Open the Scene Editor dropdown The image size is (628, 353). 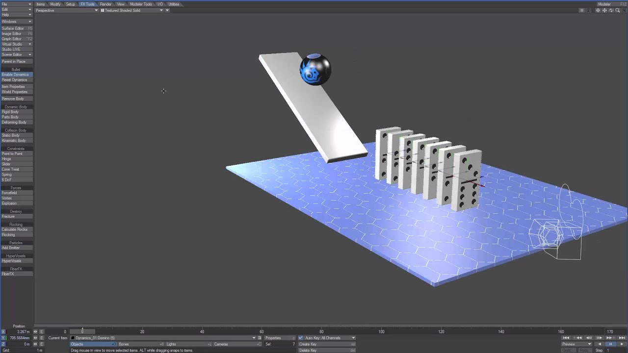coord(16,54)
